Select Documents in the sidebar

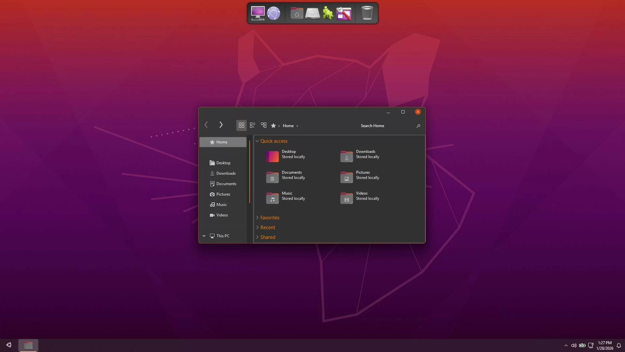tap(226, 184)
